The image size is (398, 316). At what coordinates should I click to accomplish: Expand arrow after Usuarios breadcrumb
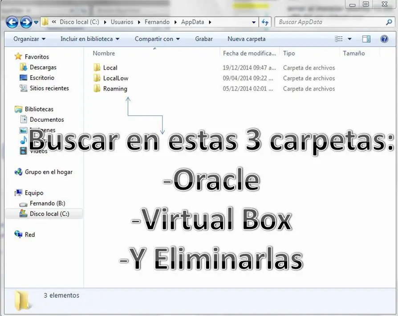click(139, 22)
